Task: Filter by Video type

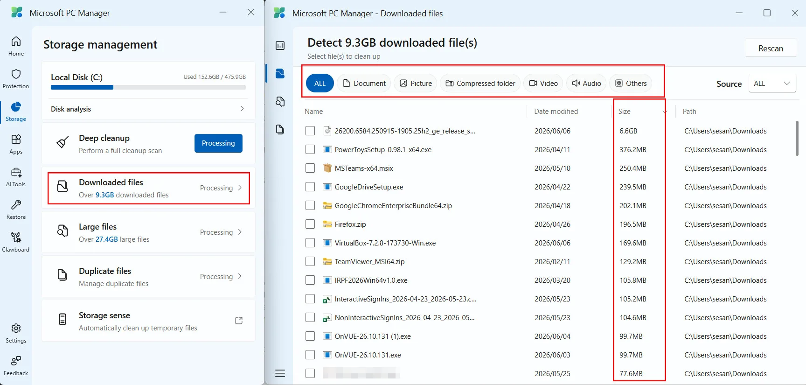Action: [x=543, y=83]
